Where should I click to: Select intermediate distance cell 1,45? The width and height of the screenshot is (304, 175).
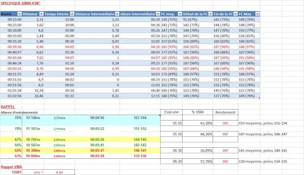(x=97, y=91)
